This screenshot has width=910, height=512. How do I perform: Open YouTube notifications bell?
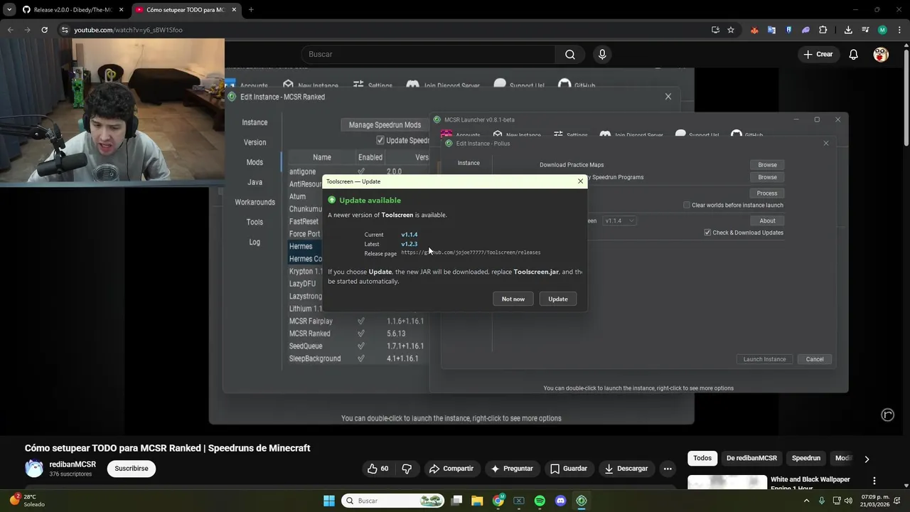[853, 54]
